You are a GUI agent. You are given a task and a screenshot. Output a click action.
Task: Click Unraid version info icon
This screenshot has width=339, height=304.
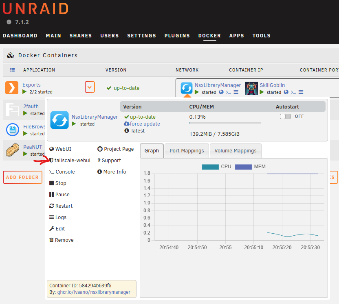[x=9, y=22]
